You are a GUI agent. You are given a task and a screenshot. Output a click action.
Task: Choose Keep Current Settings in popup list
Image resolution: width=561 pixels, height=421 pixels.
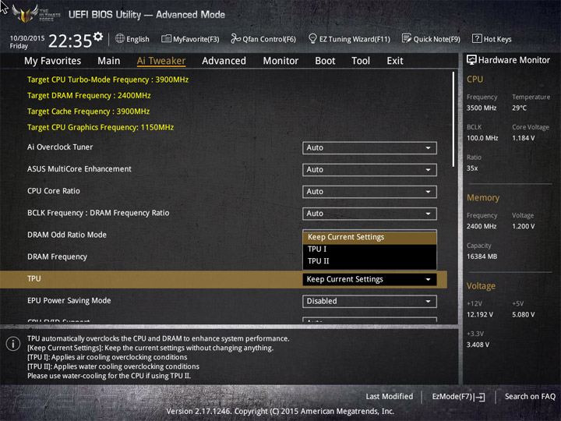tap(369, 237)
